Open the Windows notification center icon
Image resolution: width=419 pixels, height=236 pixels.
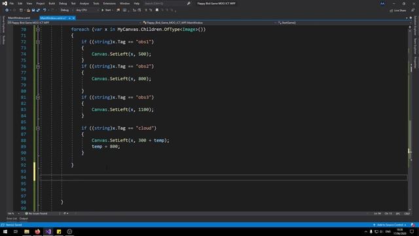pos(412,231)
